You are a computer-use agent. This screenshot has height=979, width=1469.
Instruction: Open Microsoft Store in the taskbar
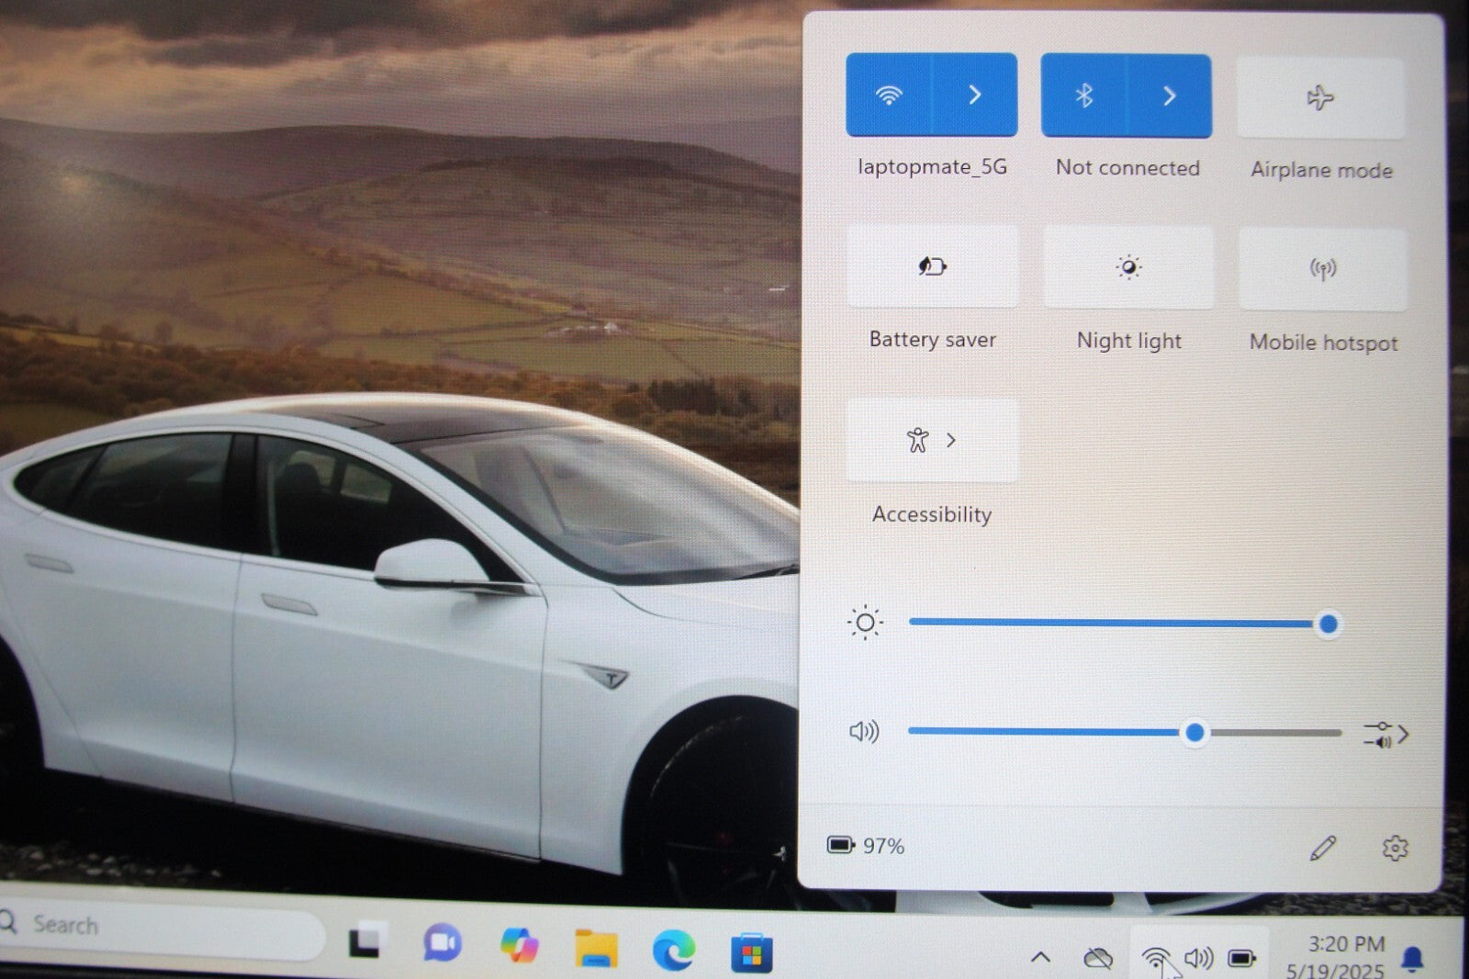point(751,953)
